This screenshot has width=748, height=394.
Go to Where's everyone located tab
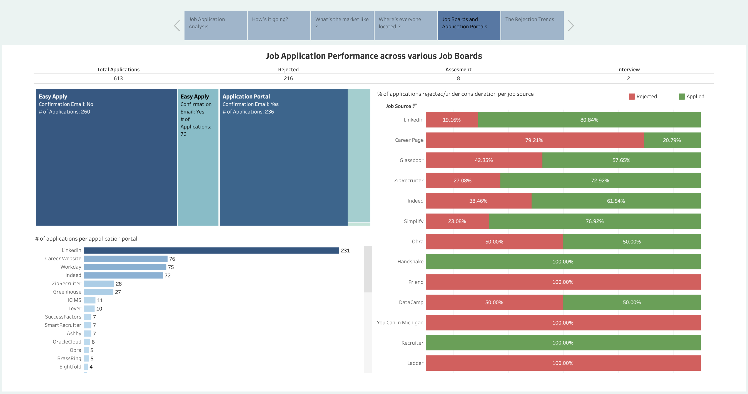tap(405, 26)
